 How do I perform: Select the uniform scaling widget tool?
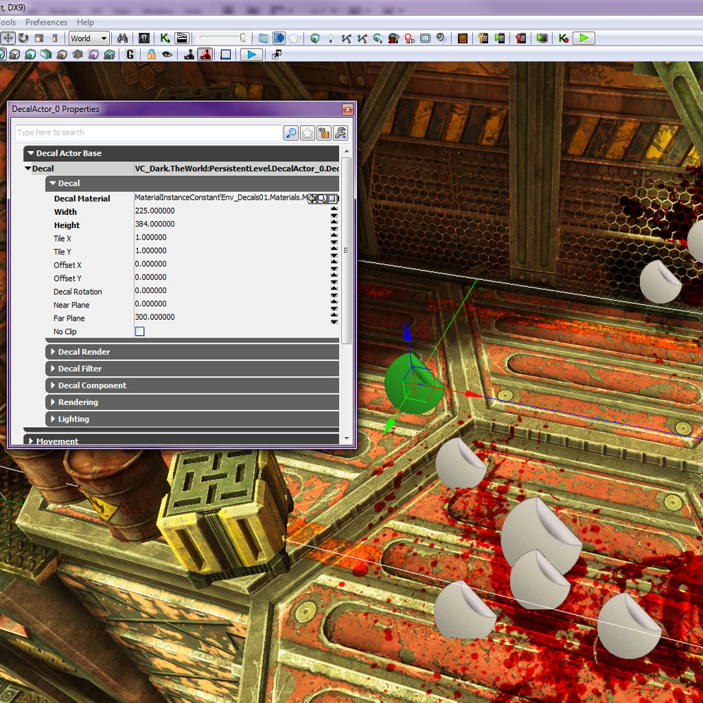[39, 38]
